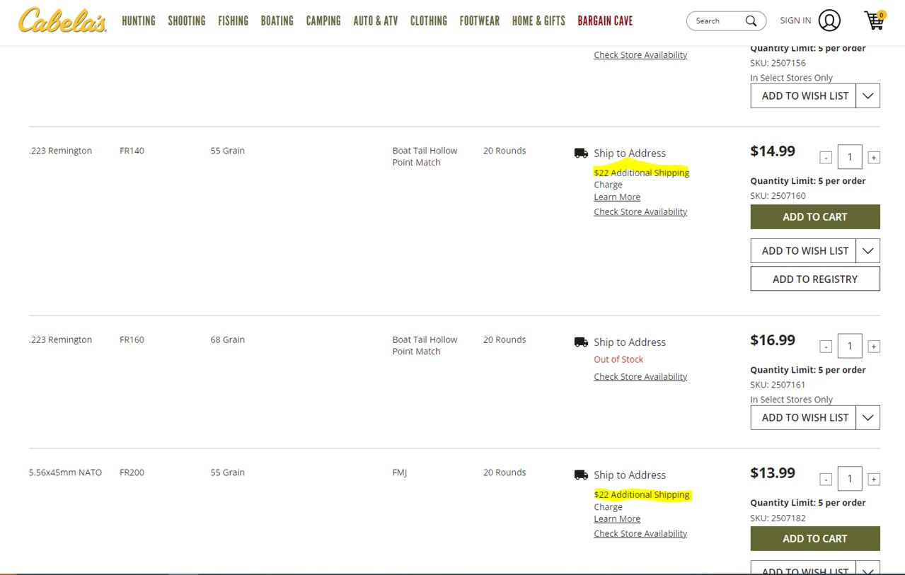This screenshot has height=575, width=905.
Task: Select the FR160 cell text
Action: (x=132, y=339)
